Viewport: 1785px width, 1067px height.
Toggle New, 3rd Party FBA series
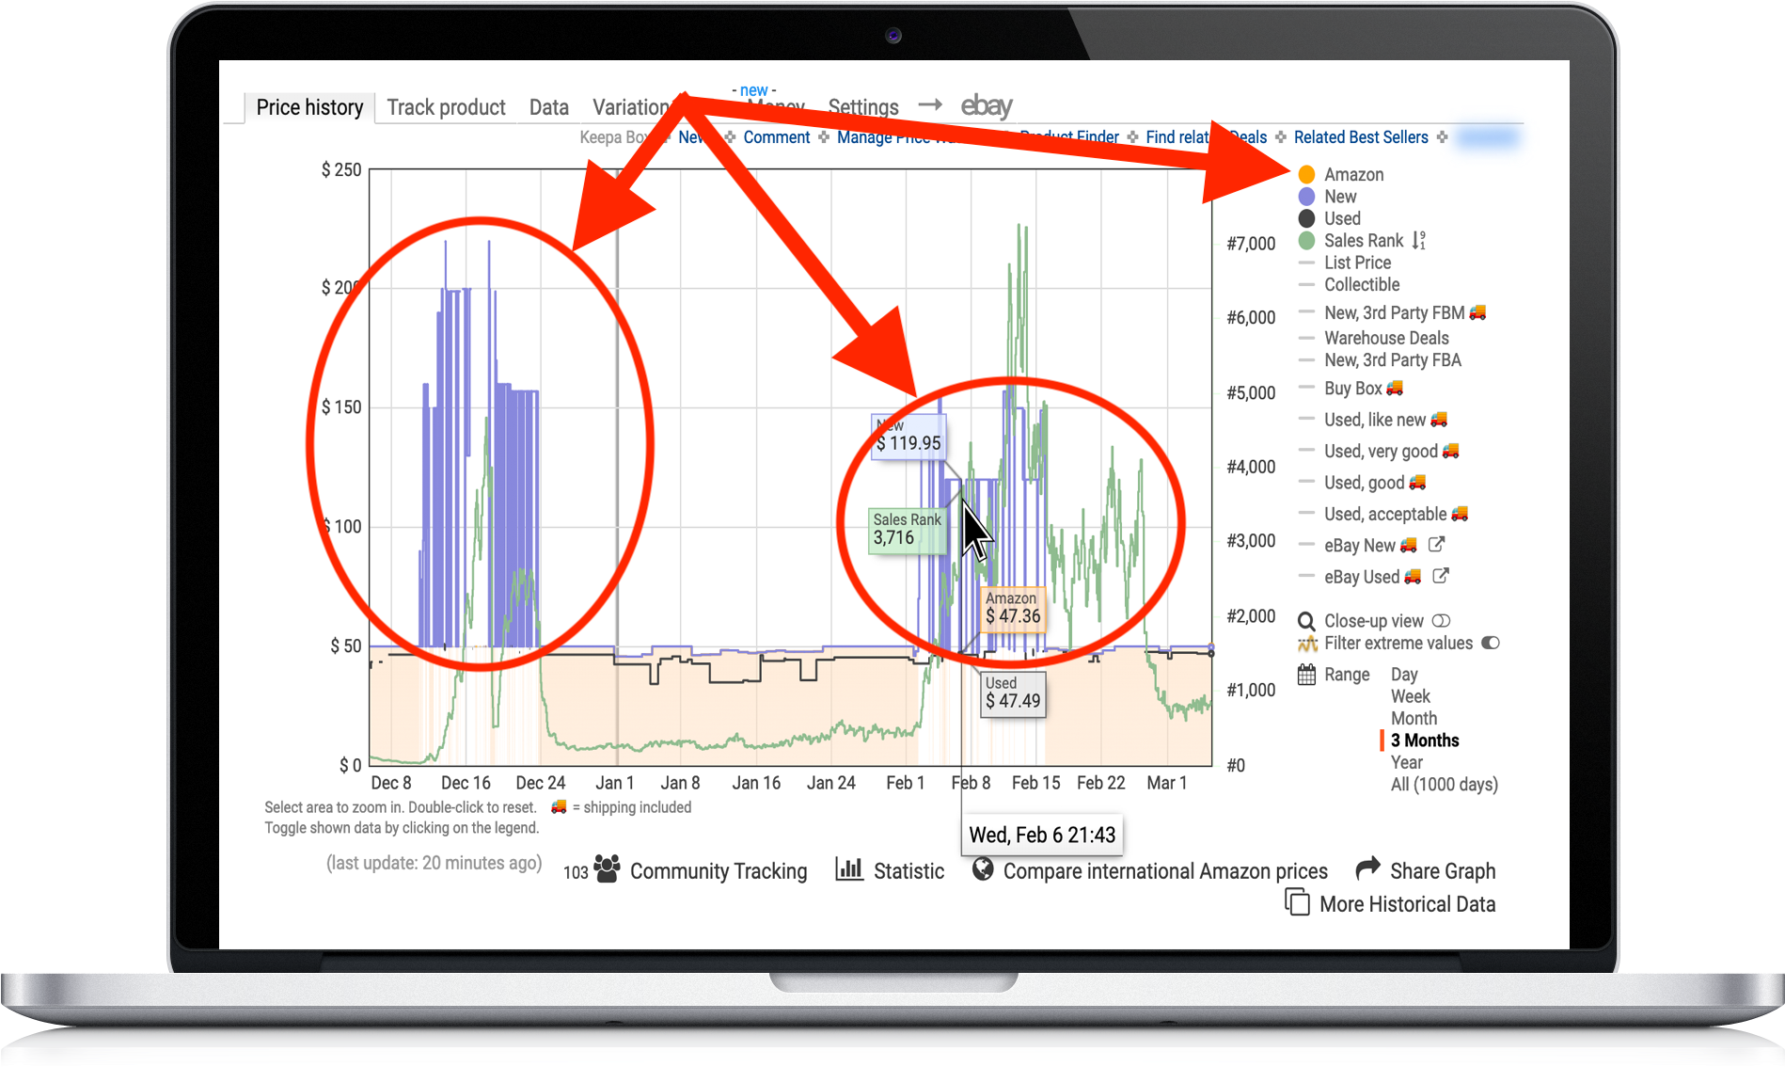pos(1393,360)
